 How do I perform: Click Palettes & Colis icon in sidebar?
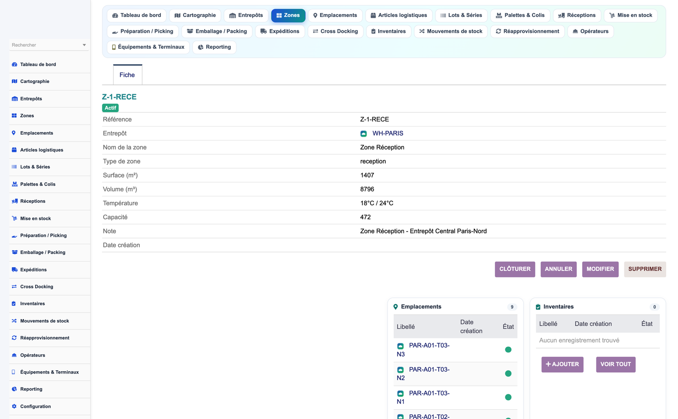(x=15, y=184)
